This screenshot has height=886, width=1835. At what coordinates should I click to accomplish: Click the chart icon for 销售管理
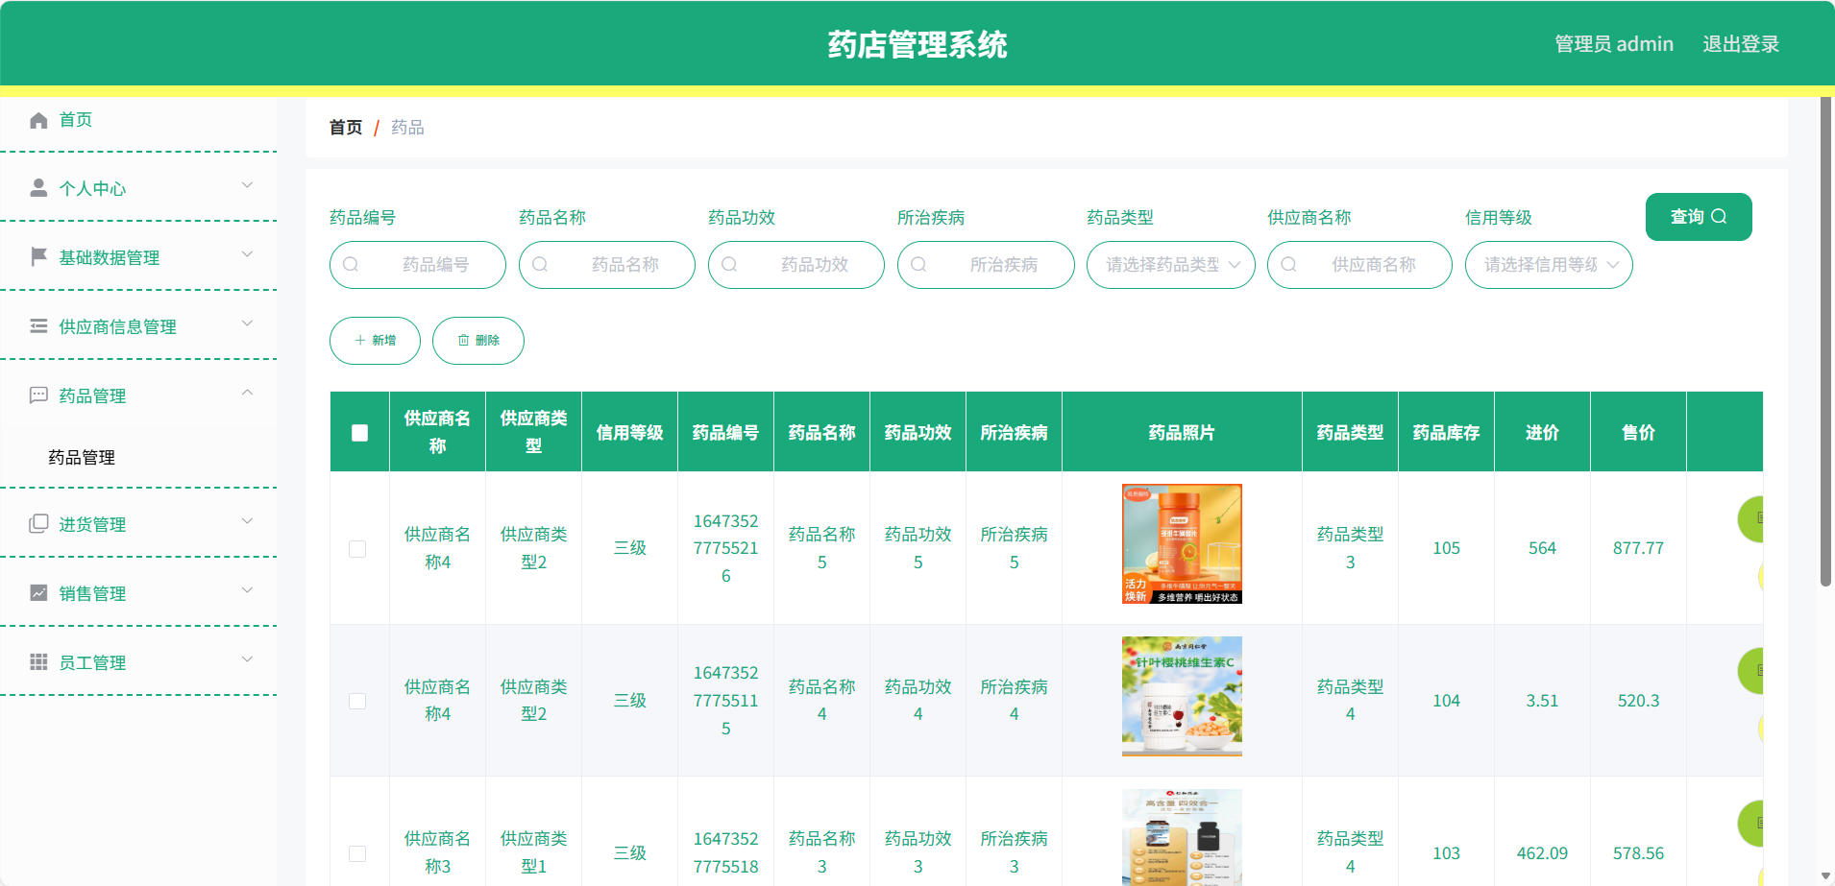coord(38,593)
